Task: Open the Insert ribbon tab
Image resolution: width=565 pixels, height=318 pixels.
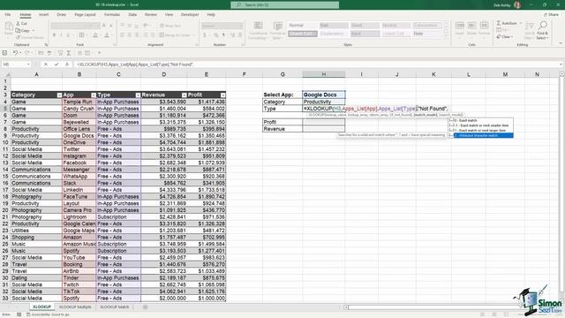Action: coord(43,15)
